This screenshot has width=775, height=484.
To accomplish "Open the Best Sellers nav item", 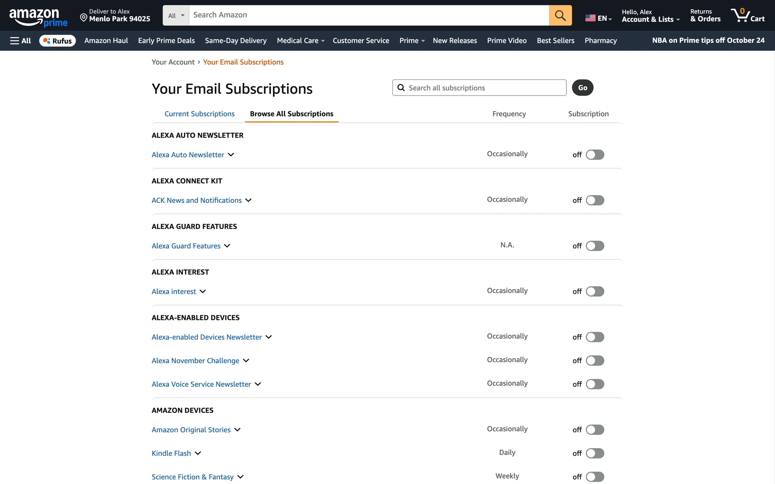I will tap(555, 41).
